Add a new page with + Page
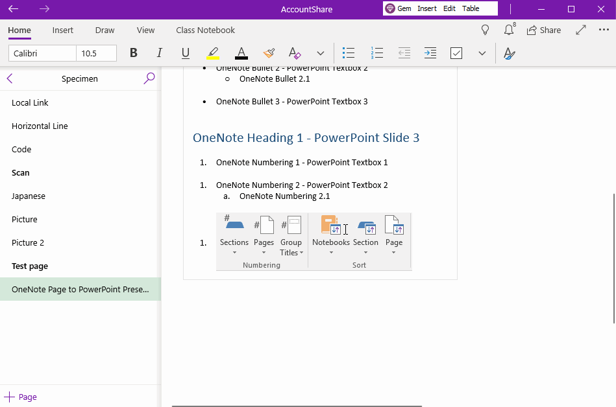616x407 pixels. (x=21, y=397)
